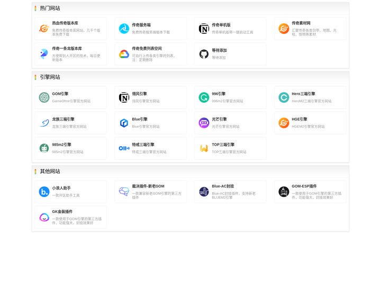This screenshot has width=381, height=286.
Task: Click the 光芒引擎 purple robot icon
Action: pos(204,123)
